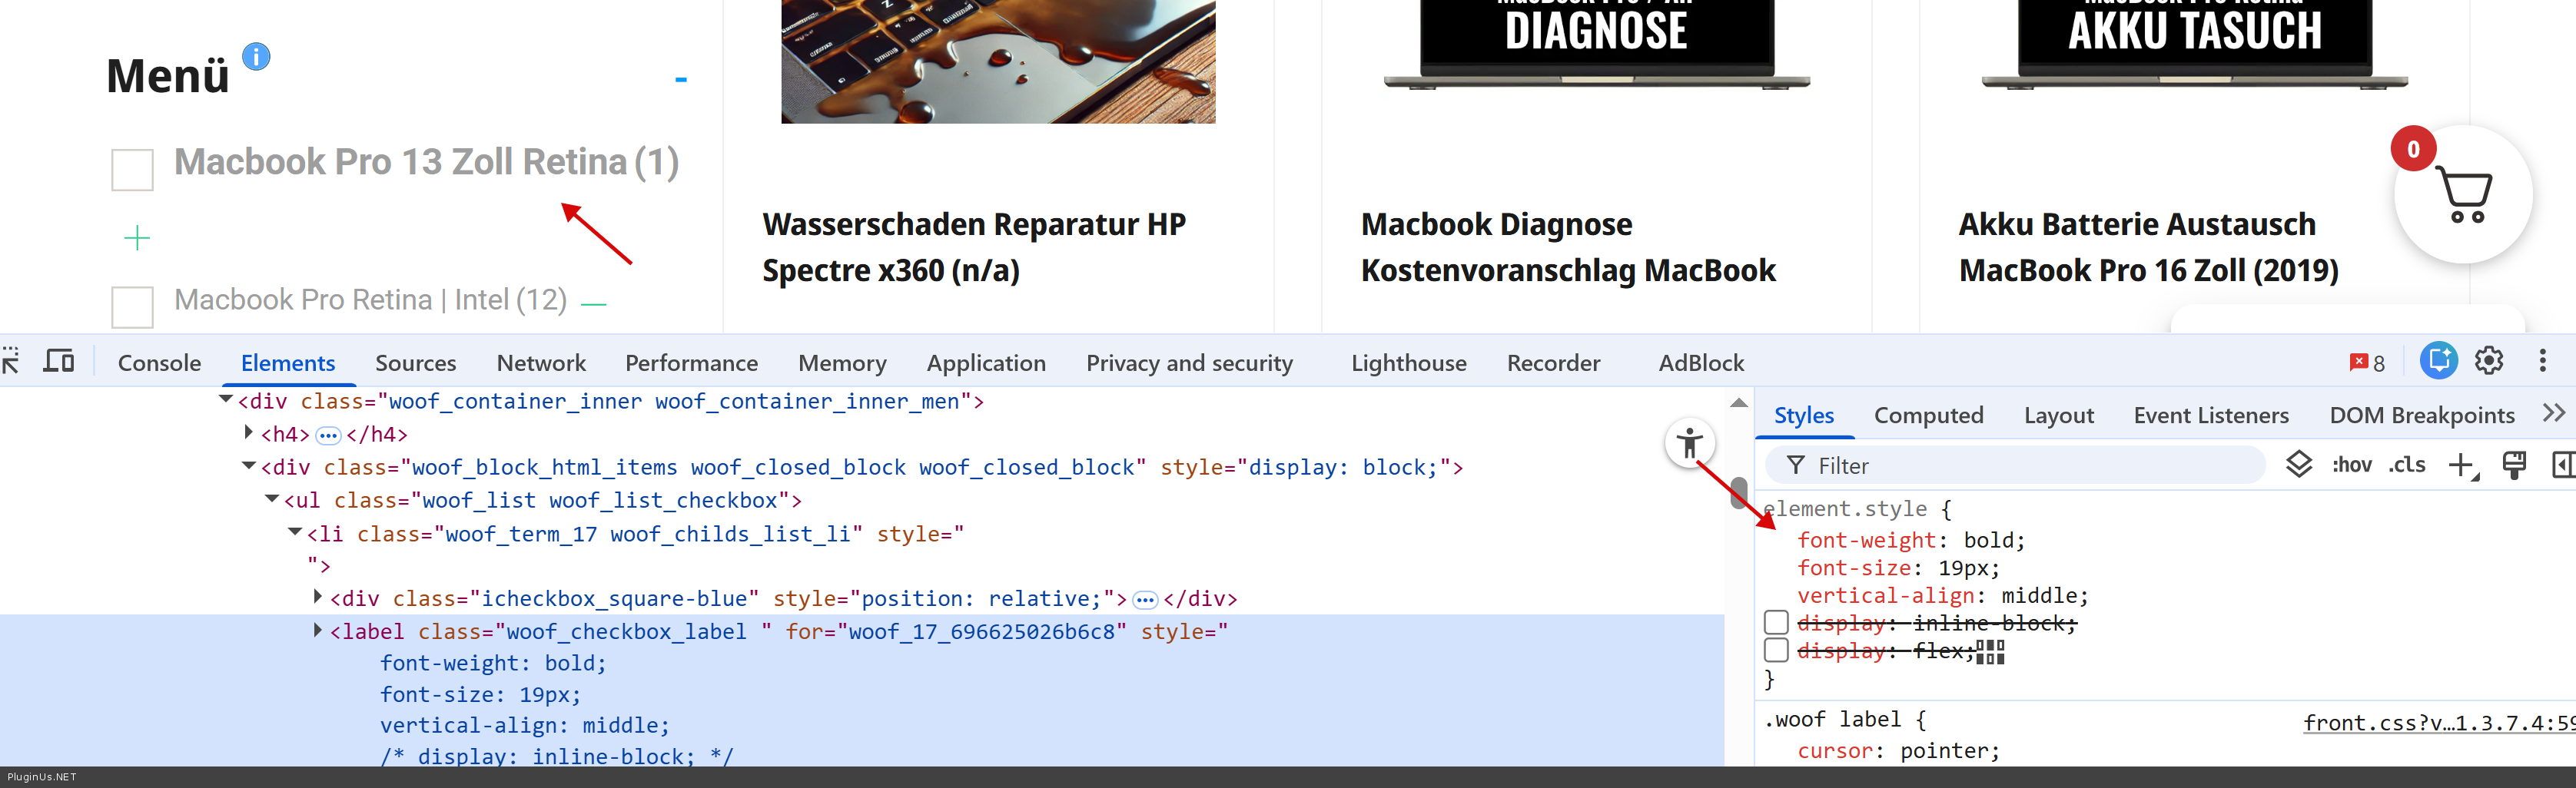Check the Macbook Pro 13 Zoll Retina checkbox
This screenshot has width=2576, height=788.
132,170
